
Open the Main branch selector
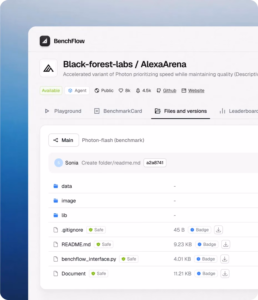[x=64, y=140]
